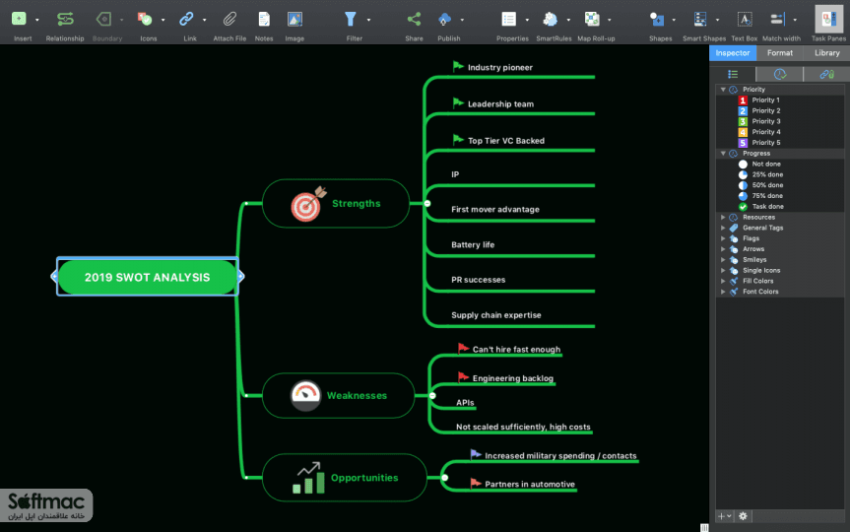This screenshot has height=532, width=850.
Task: Click the SmartRules toolbar icon
Action: pyautogui.click(x=551, y=19)
